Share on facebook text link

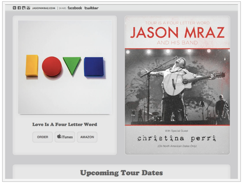75,8
